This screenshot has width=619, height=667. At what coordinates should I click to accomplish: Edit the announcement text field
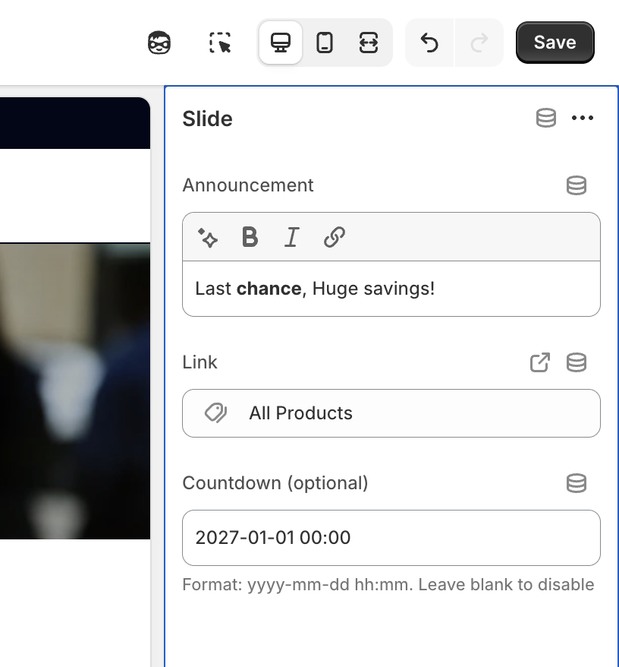[391, 289]
